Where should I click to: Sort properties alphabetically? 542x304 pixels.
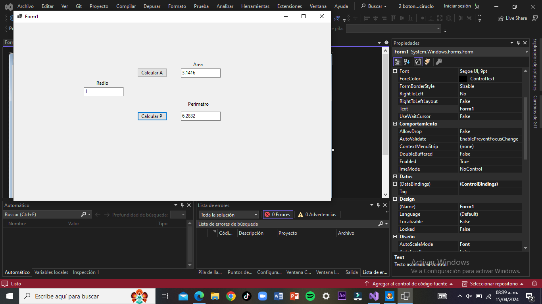point(407,62)
